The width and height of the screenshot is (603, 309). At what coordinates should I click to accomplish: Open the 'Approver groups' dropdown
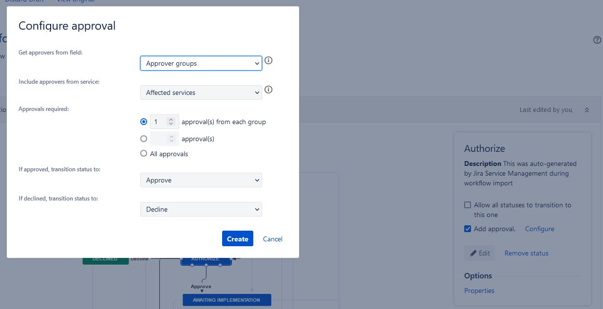201,63
